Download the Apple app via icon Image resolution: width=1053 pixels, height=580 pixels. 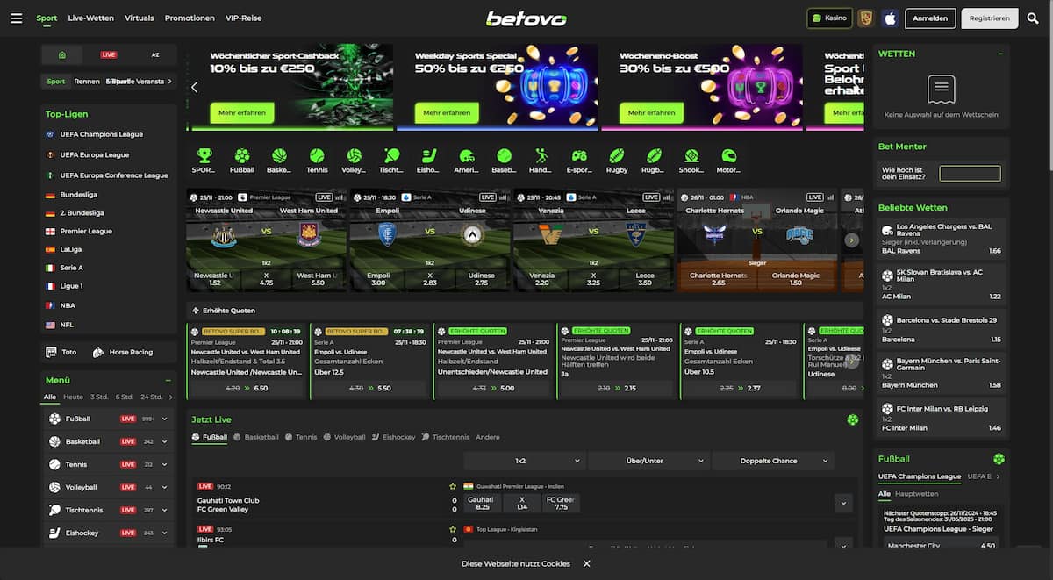click(x=890, y=18)
